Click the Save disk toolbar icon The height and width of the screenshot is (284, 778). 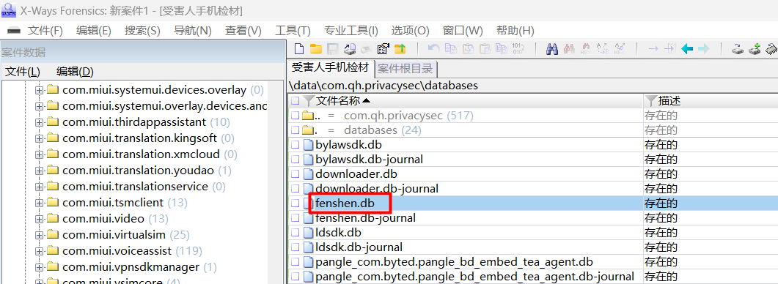[x=332, y=48]
